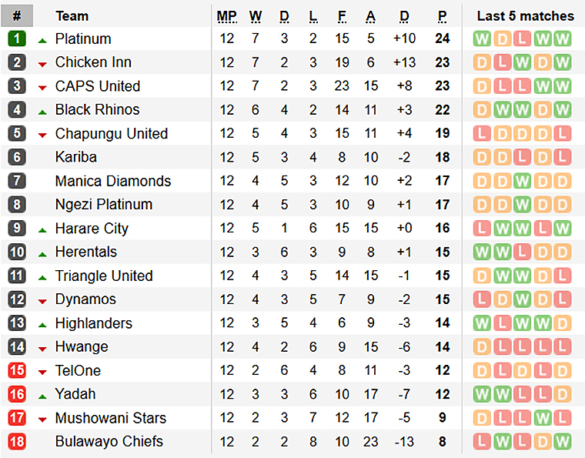This screenshot has width=585, height=458.
Task: Open the CAPS United team link
Action: coord(98,86)
